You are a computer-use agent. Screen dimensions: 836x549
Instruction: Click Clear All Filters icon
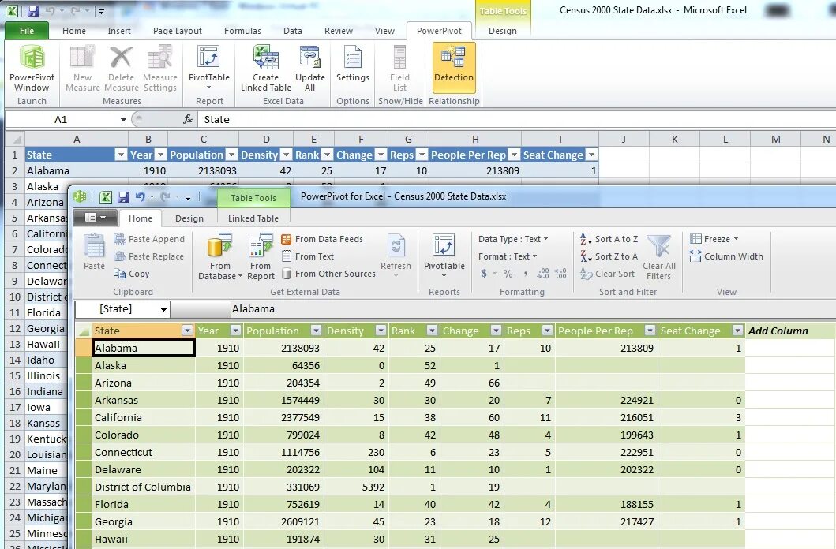[x=659, y=246]
